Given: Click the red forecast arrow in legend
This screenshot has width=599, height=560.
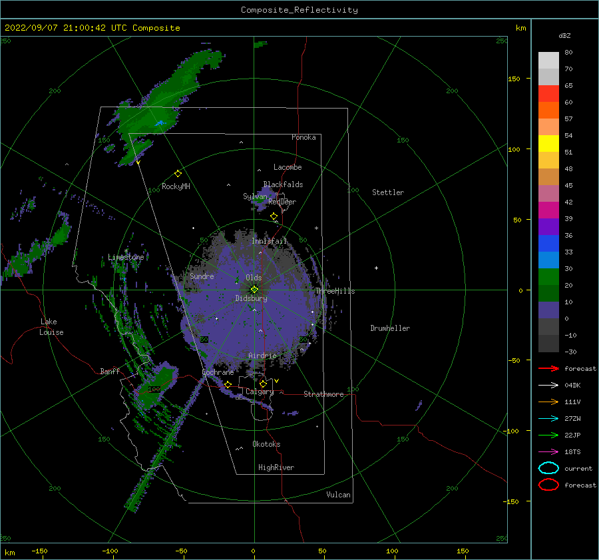Looking at the screenshot, I should pyautogui.click(x=548, y=368).
